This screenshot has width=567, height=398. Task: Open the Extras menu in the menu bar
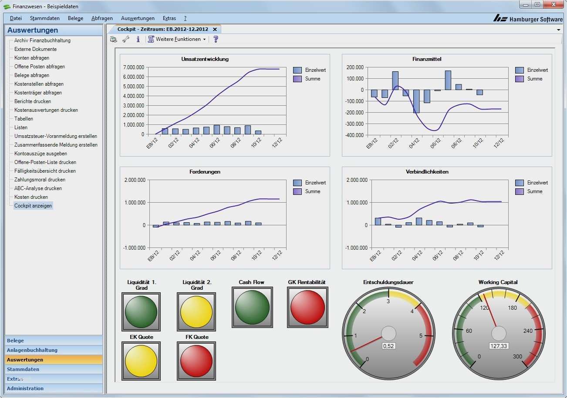169,18
